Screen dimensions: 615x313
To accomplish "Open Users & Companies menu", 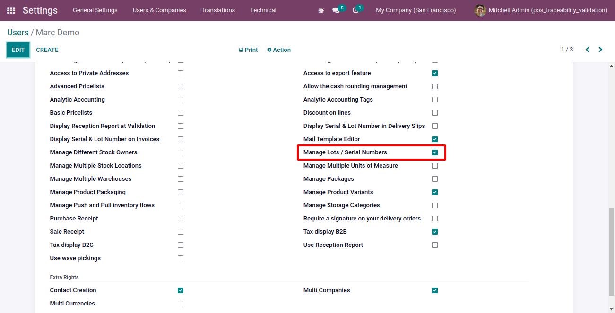I will click(x=159, y=10).
